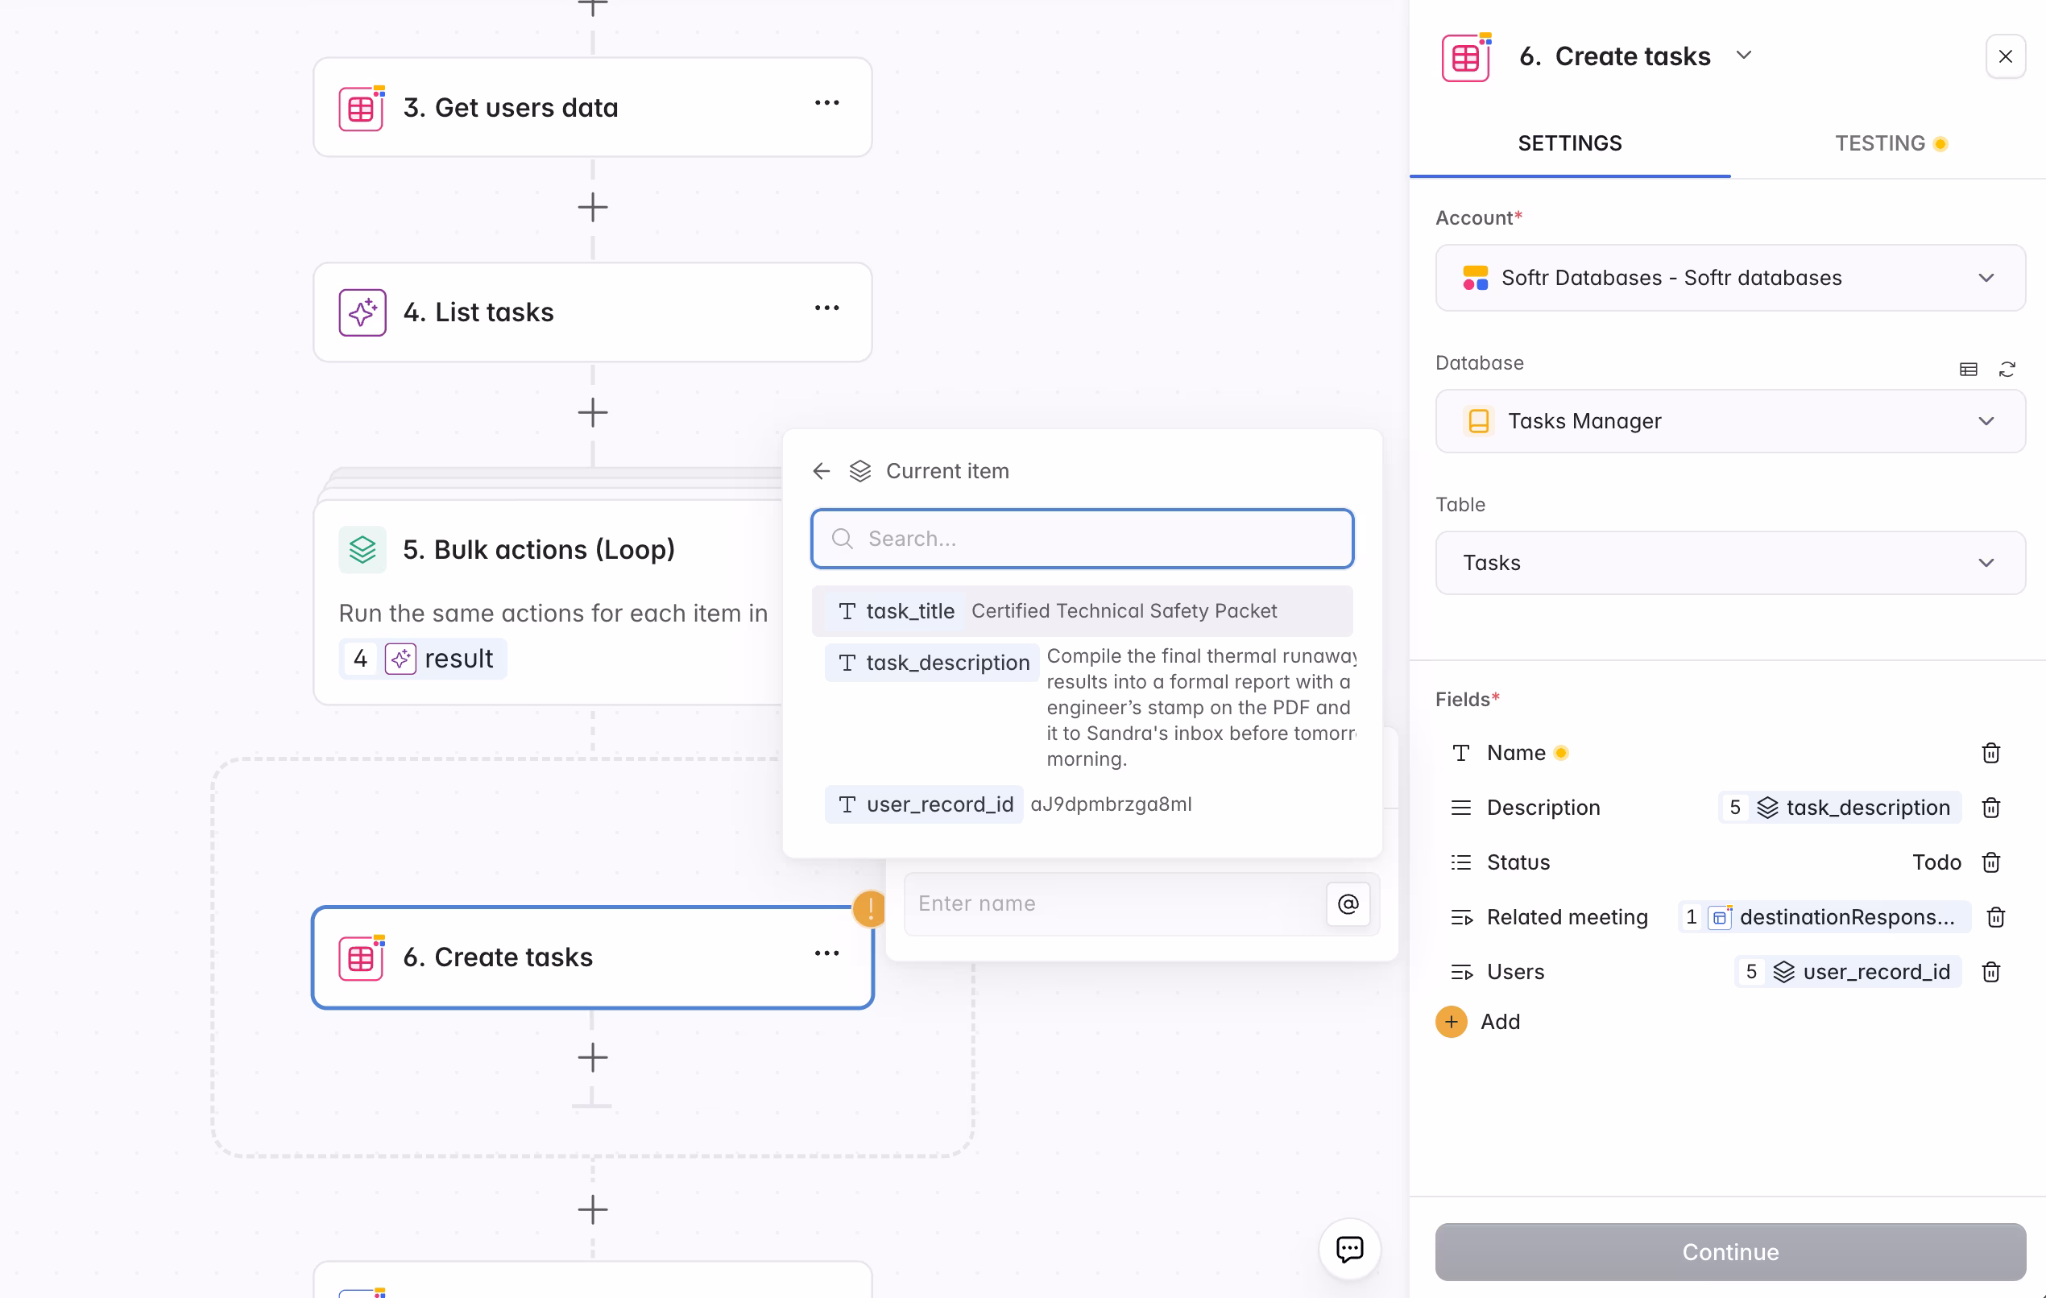Open the options menu on "4. List tasks"
This screenshot has width=2046, height=1298.
click(x=826, y=308)
